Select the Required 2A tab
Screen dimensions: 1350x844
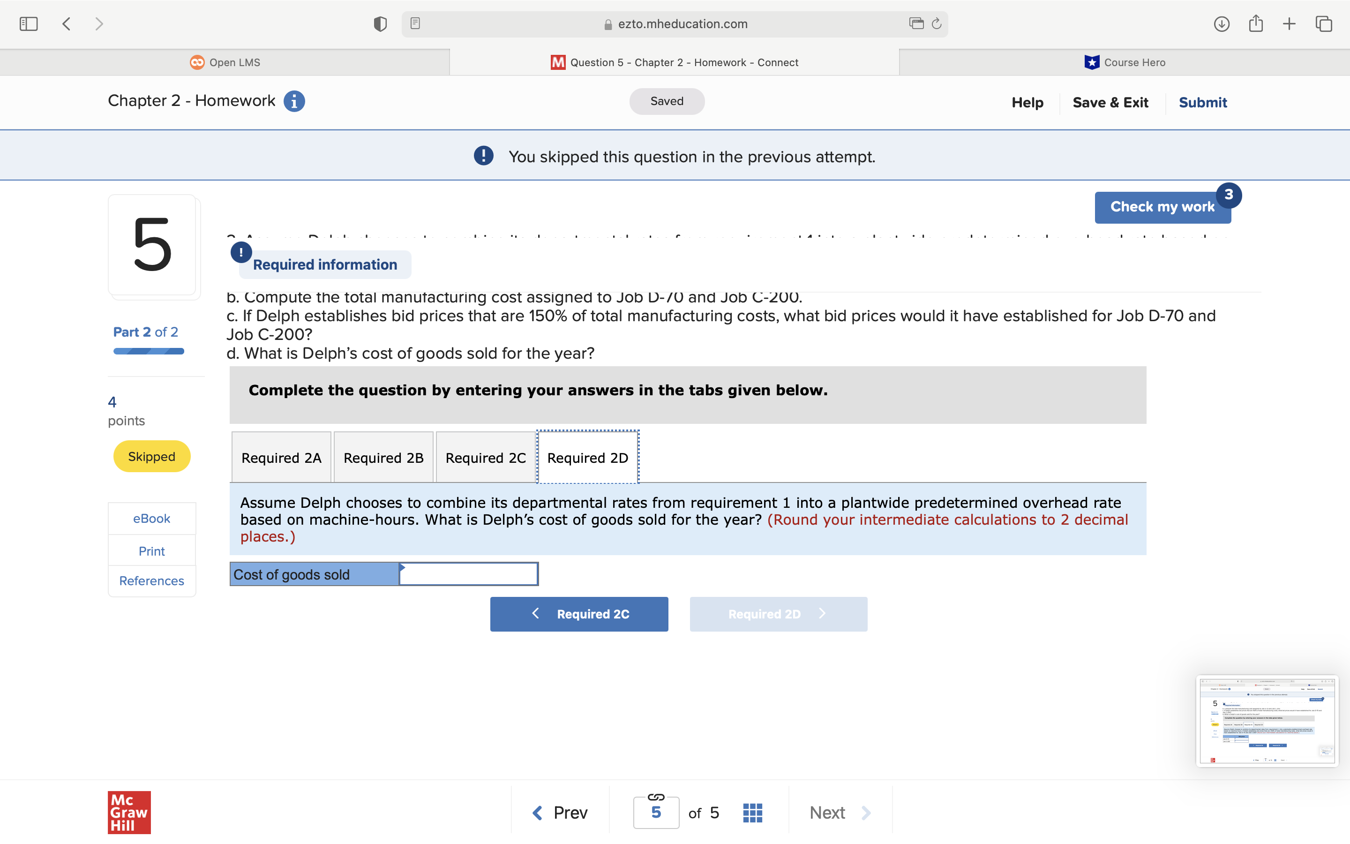281,457
